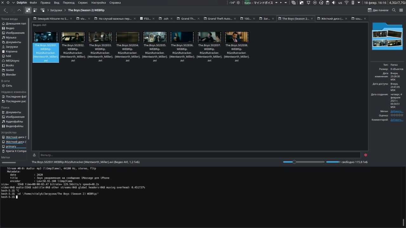406x228 pixels.
Task: Click the filter bar lock icon
Action: pyautogui.click(x=34, y=155)
